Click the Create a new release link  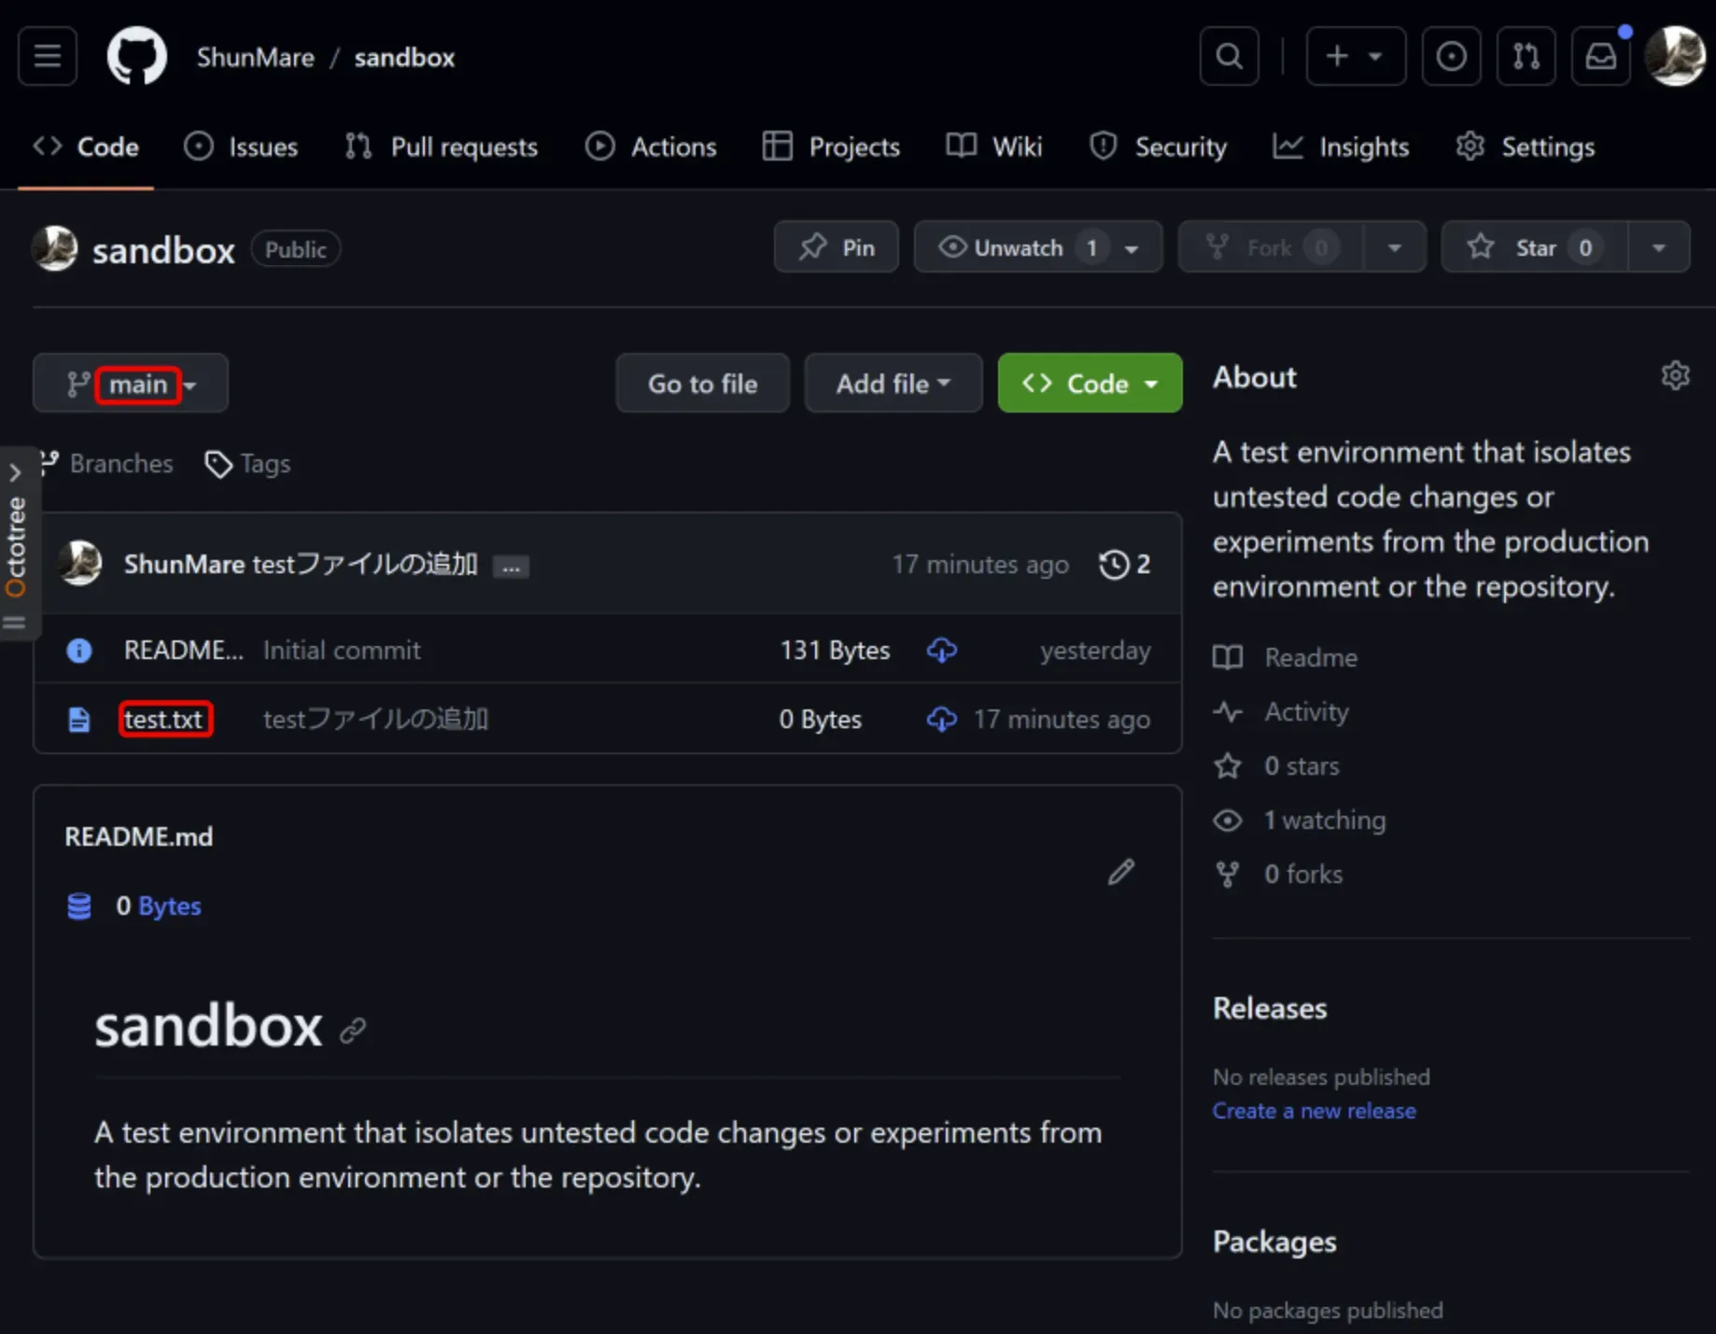tap(1314, 1111)
